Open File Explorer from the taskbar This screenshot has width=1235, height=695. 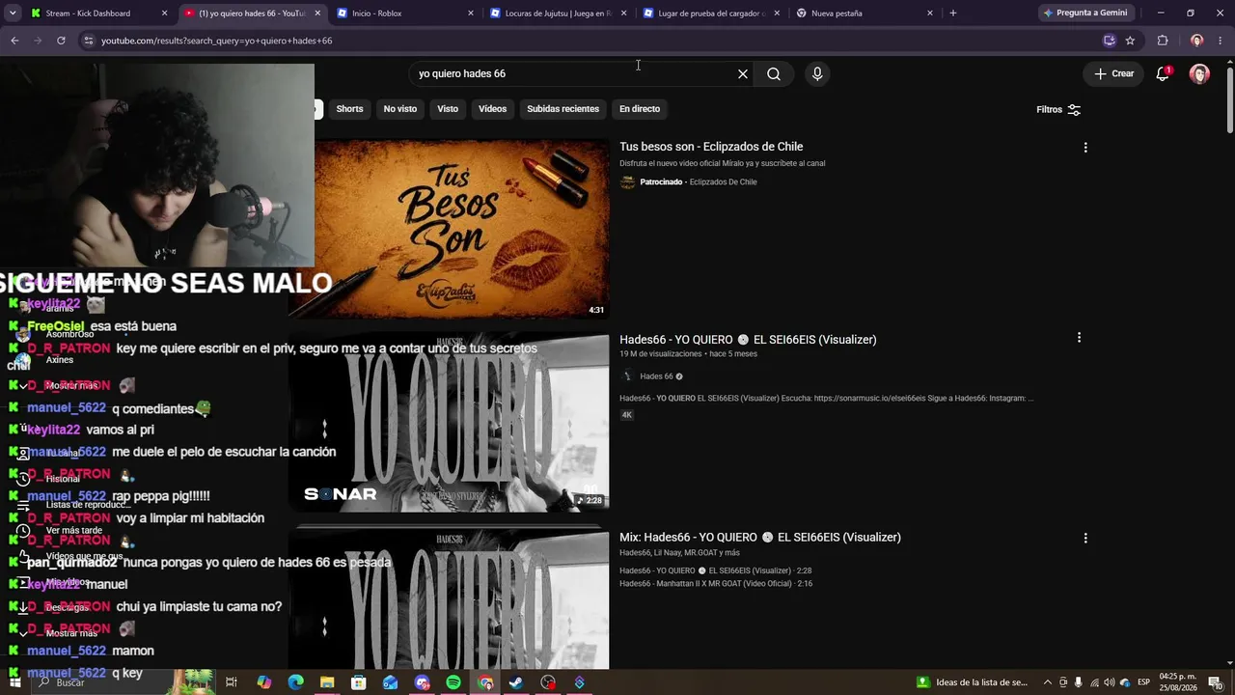pyautogui.click(x=327, y=682)
